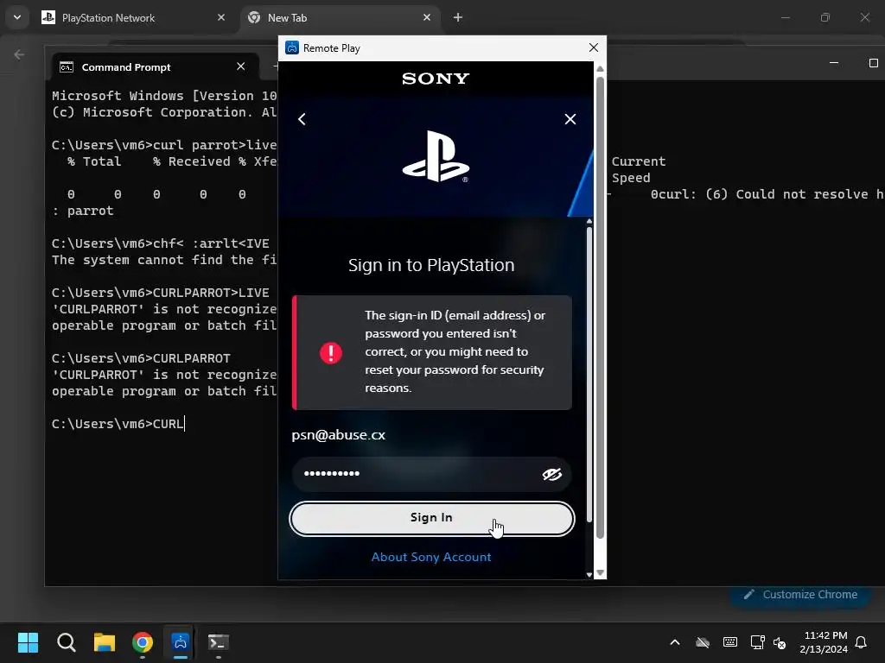
Task: Select the Command Prompt tab
Action: tap(154, 67)
